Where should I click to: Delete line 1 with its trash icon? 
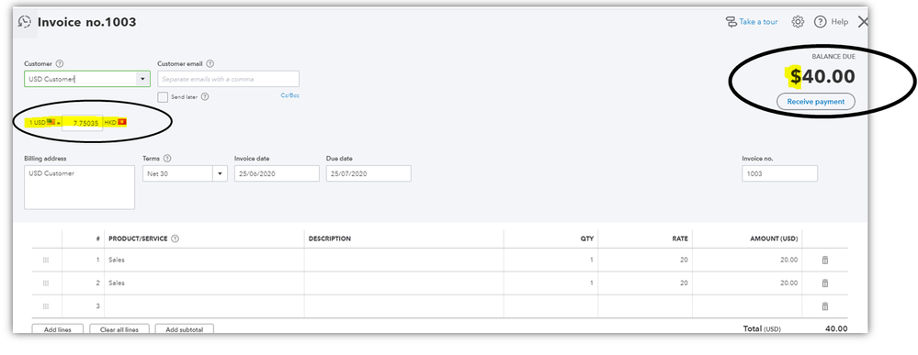click(825, 260)
